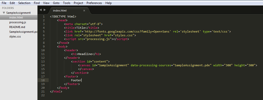
Task: Open the Selection menu
Action: click(x=24, y=3)
